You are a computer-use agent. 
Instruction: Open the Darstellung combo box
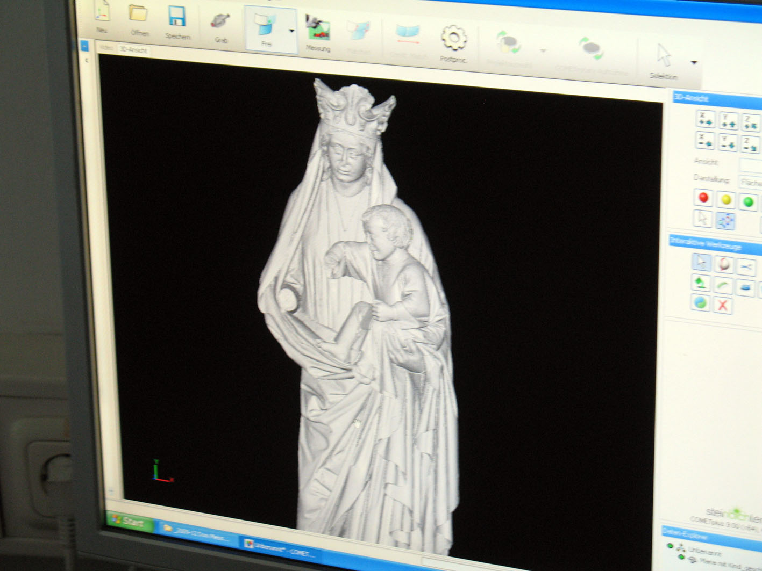click(750, 183)
